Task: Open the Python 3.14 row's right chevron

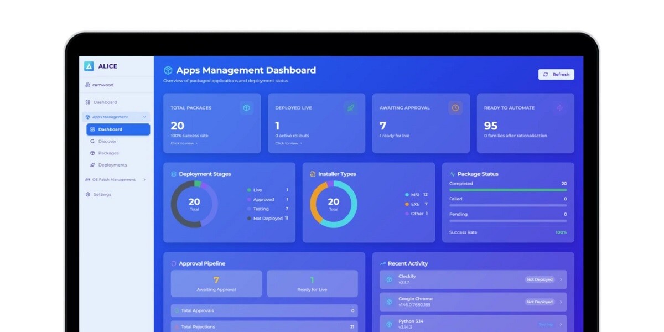Action: coord(561,324)
